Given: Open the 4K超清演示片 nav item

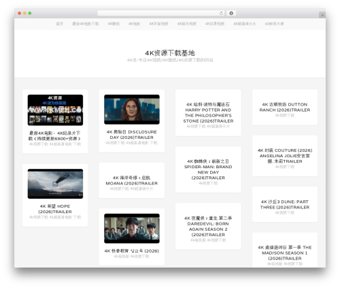Looking at the screenshot, I should tap(244, 24).
